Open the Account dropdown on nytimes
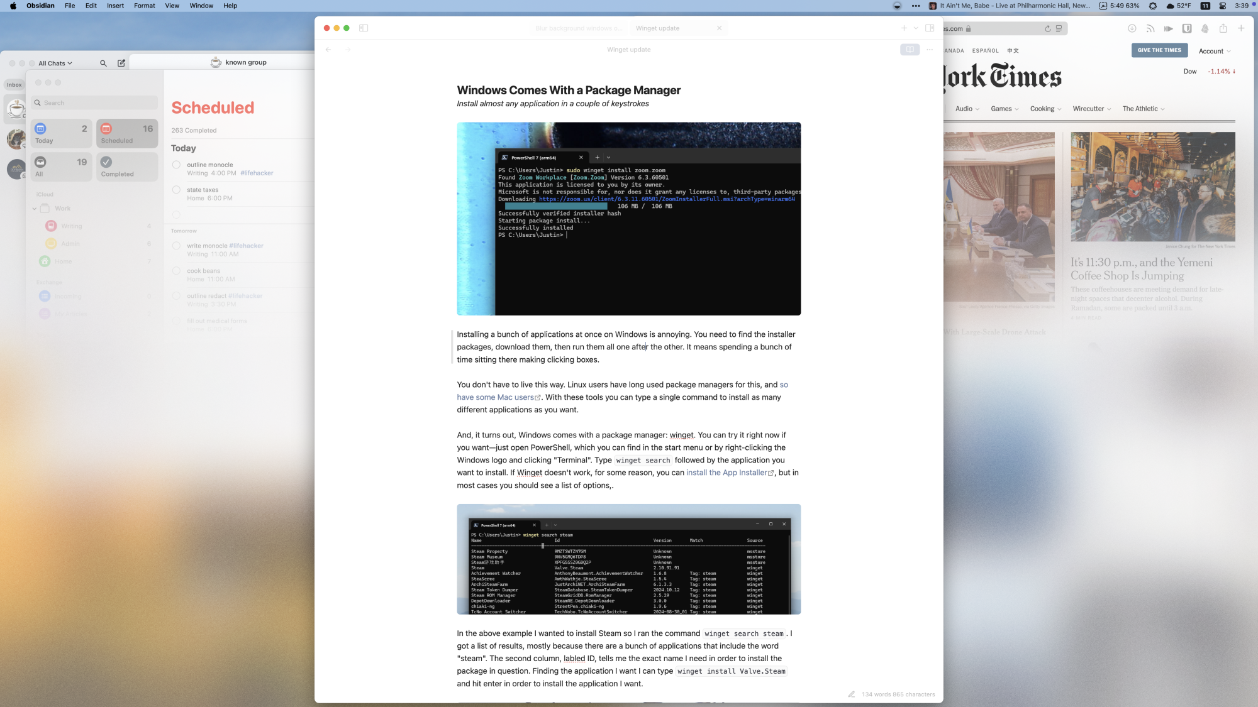The width and height of the screenshot is (1258, 707). click(1214, 52)
